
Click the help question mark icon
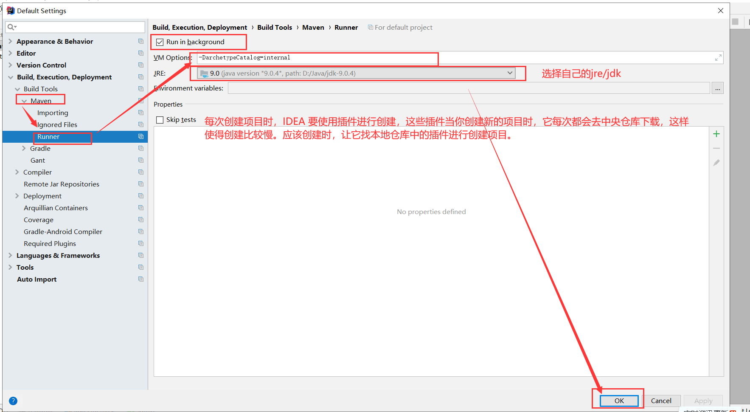pyautogui.click(x=13, y=401)
